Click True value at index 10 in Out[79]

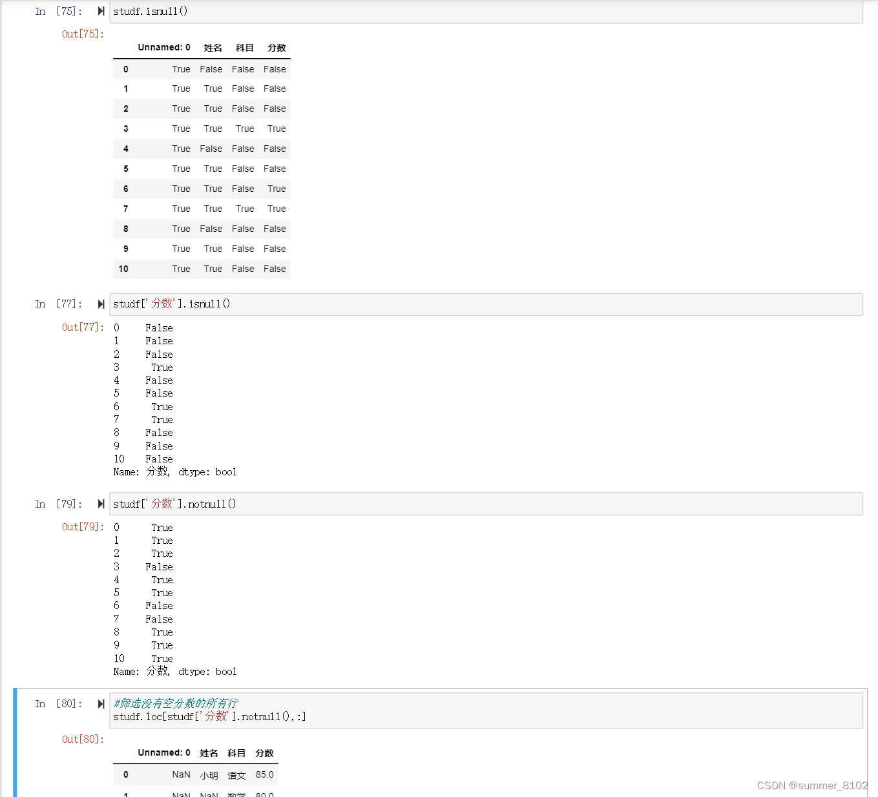point(162,659)
